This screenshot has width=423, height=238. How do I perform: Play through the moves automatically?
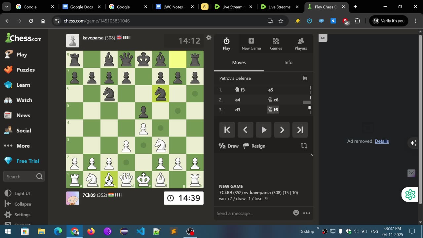264,130
